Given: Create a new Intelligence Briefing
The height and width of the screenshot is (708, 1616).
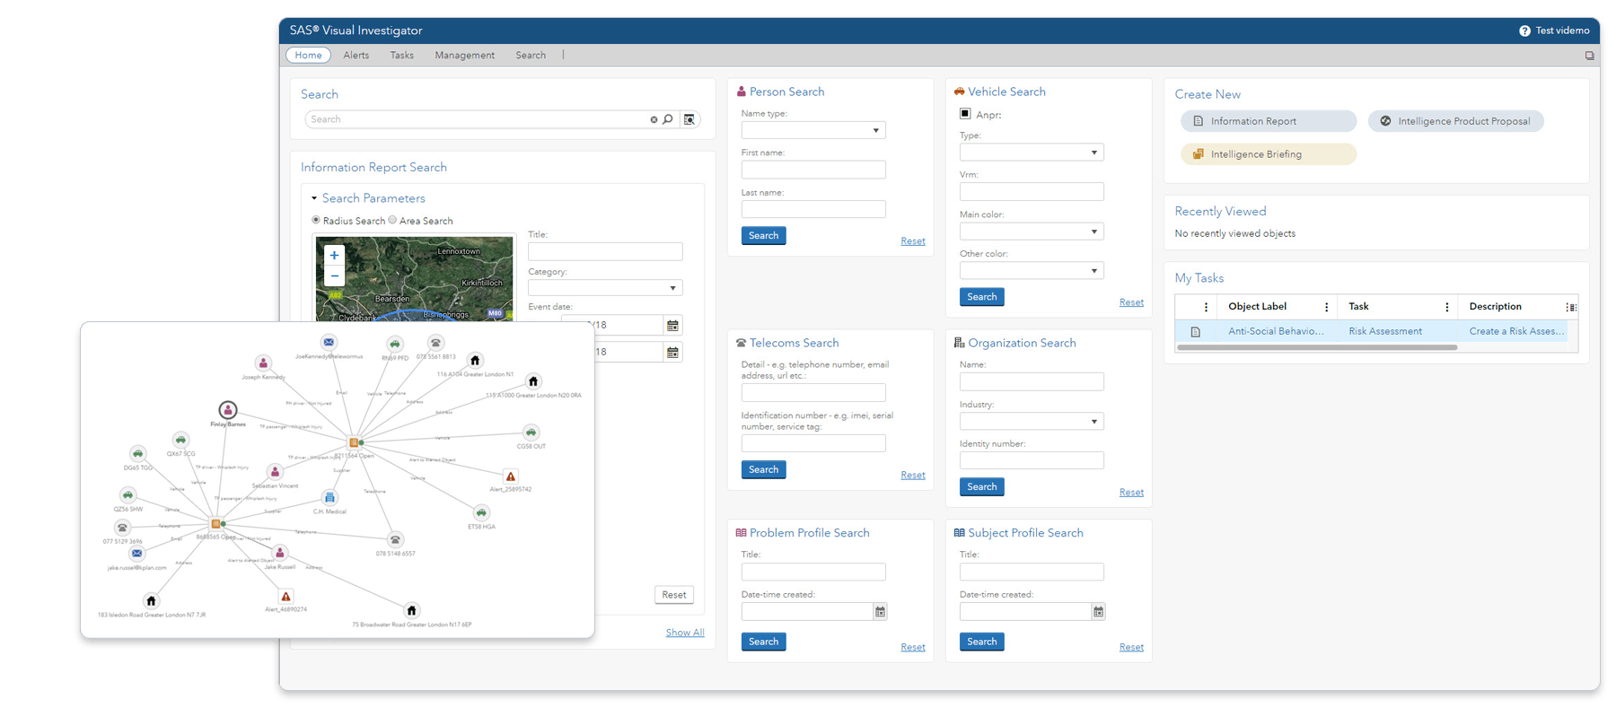Looking at the screenshot, I should click(x=1269, y=154).
